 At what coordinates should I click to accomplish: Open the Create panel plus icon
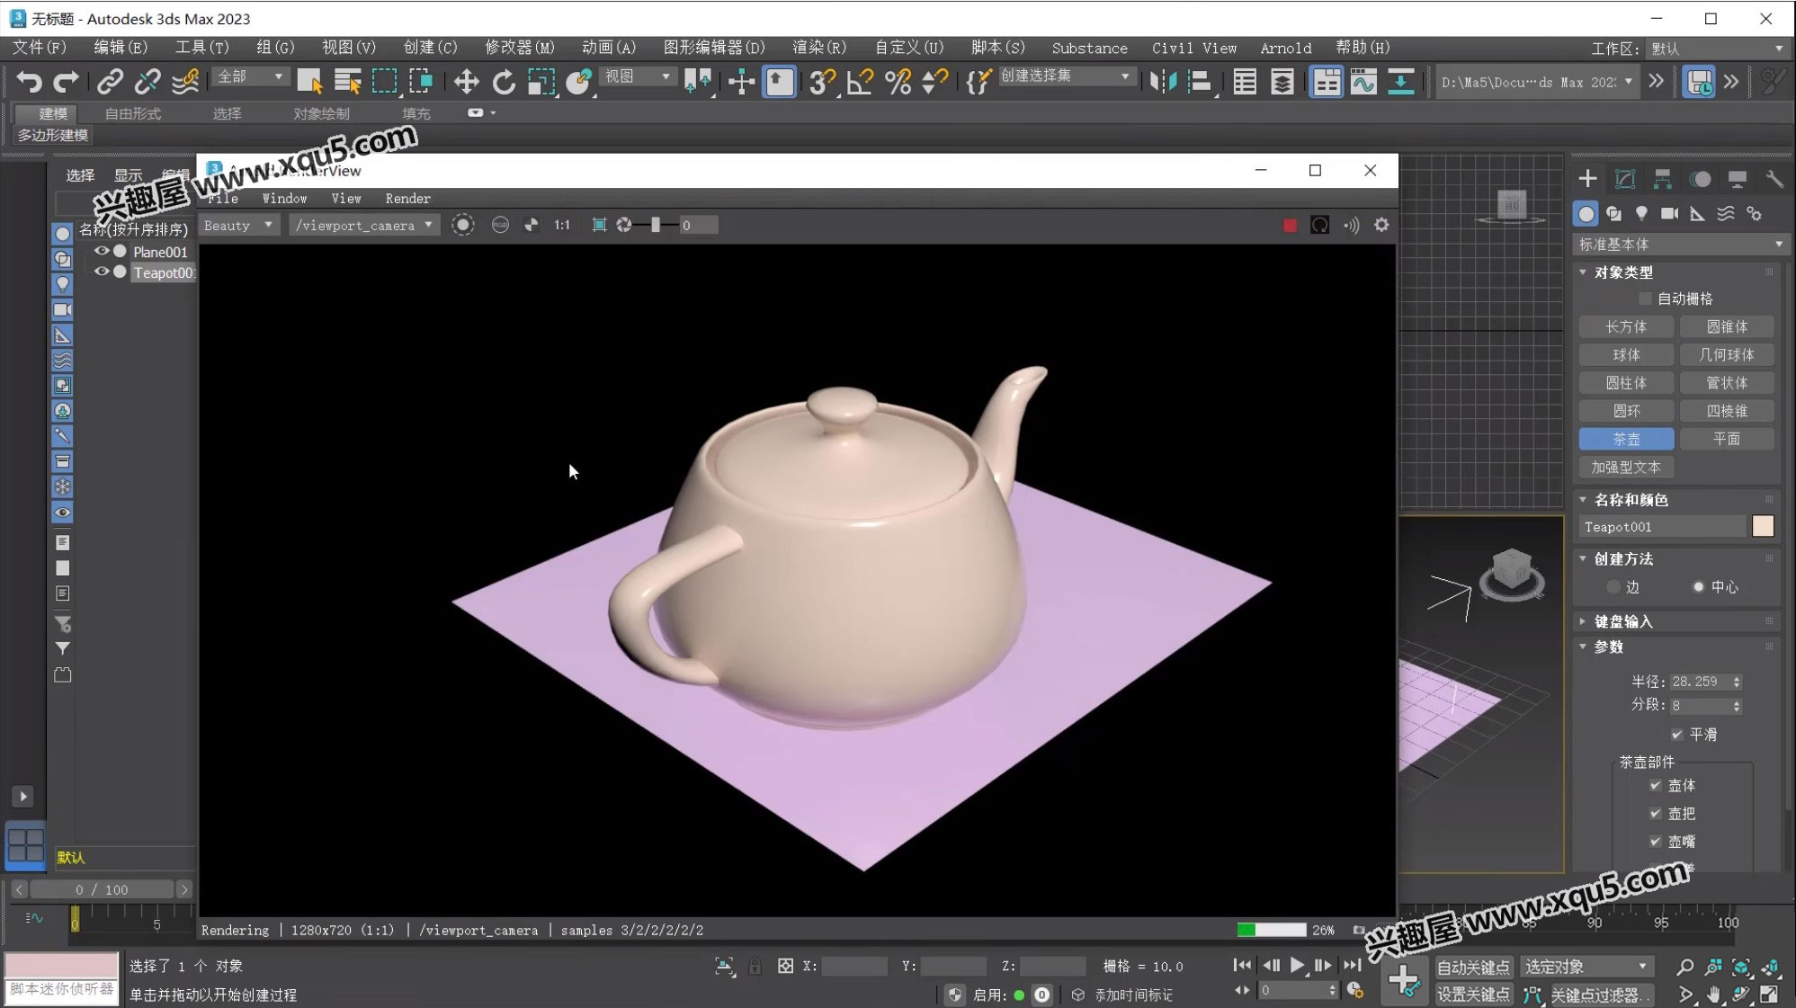(1587, 178)
